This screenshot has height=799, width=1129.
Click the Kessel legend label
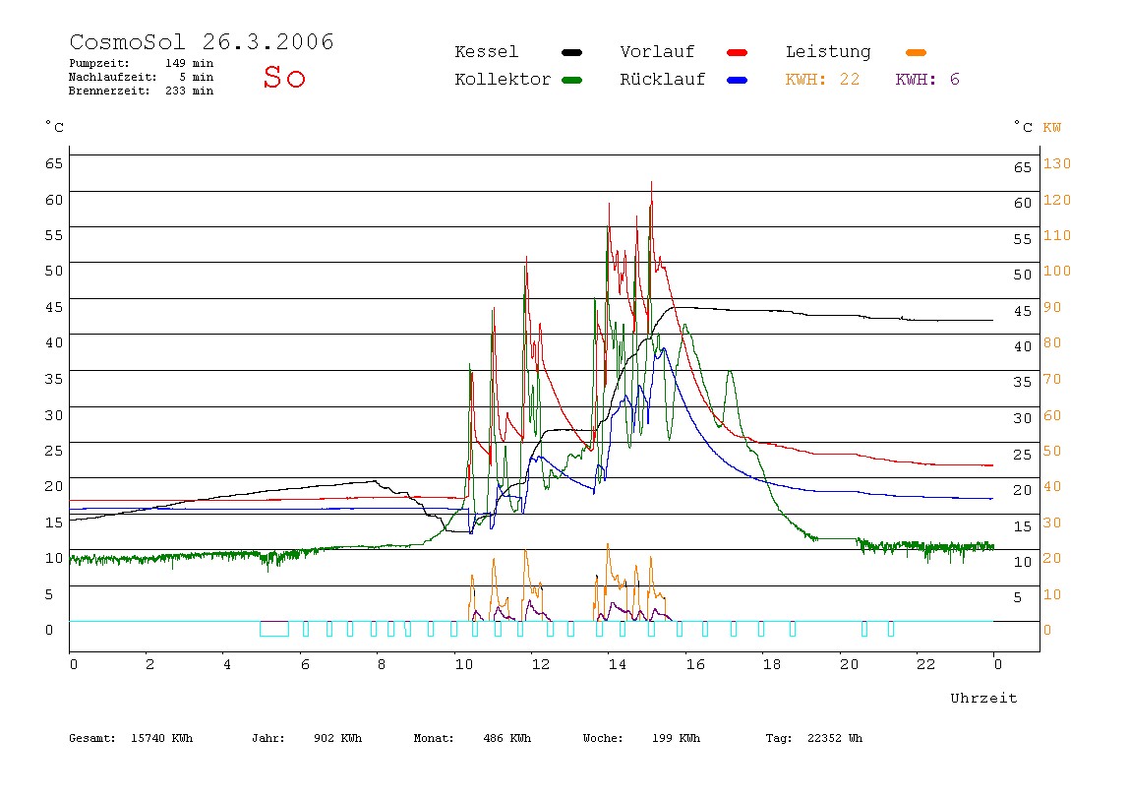click(486, 52)
